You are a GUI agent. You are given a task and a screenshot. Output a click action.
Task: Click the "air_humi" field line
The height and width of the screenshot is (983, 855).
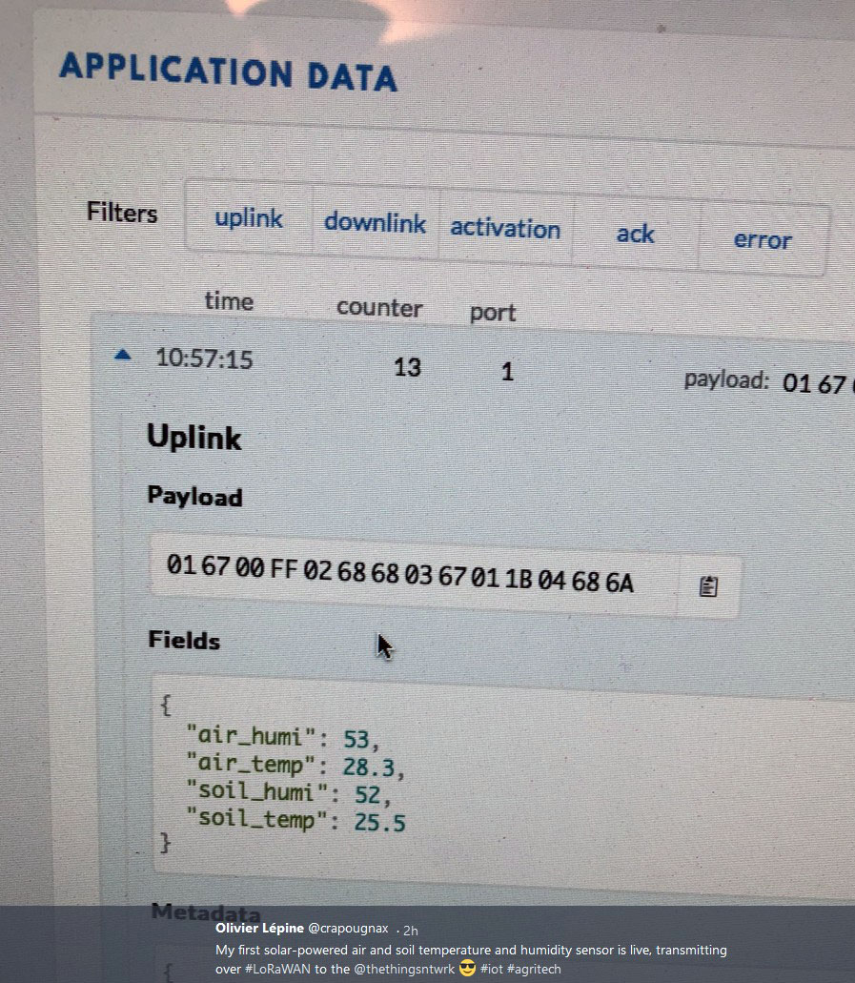coord(283,737)
